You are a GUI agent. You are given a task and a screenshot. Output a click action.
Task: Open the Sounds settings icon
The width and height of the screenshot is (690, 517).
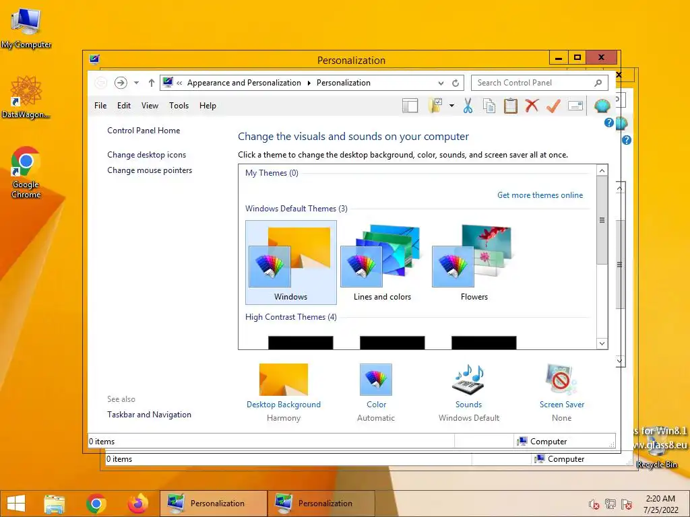[x=469, y=380]
